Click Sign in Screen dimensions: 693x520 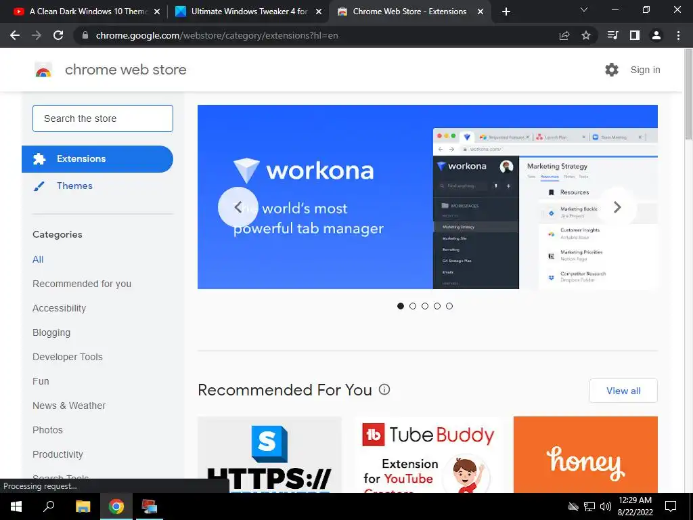click(645, 70)
